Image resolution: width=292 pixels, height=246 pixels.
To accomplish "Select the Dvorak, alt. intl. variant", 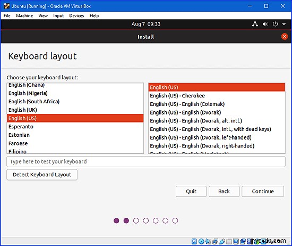I will click(x=217, y=121).
